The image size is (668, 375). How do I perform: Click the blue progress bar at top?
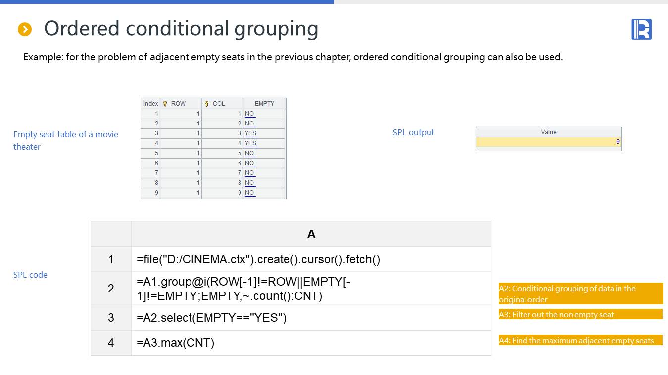pos(167,2)
